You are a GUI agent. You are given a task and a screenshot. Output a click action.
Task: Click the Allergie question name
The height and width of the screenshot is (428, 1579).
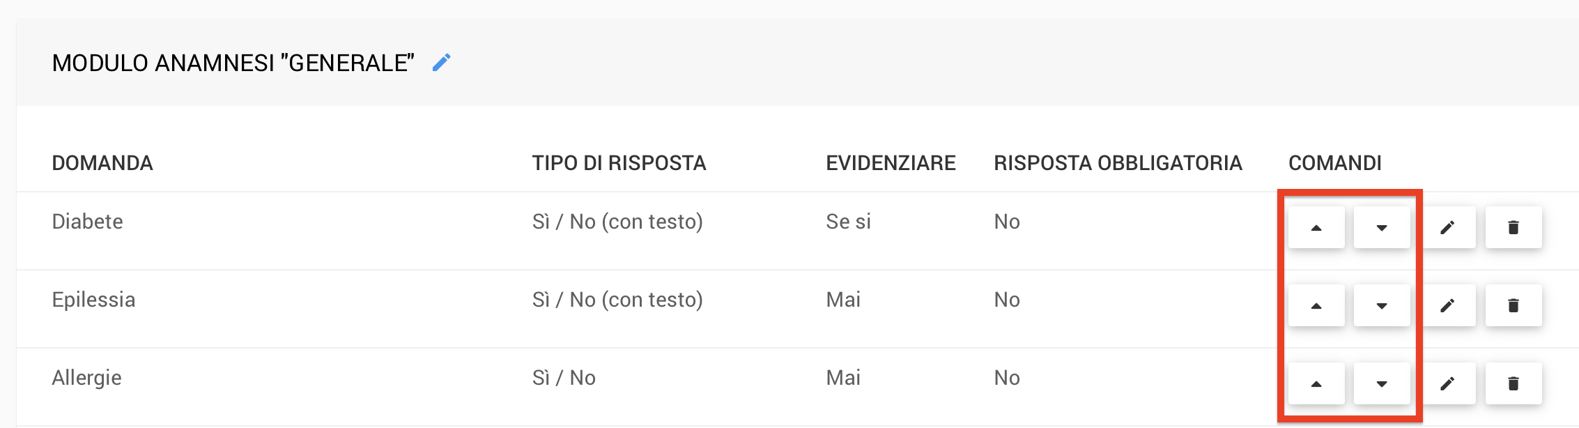click(x=87, y=378)
